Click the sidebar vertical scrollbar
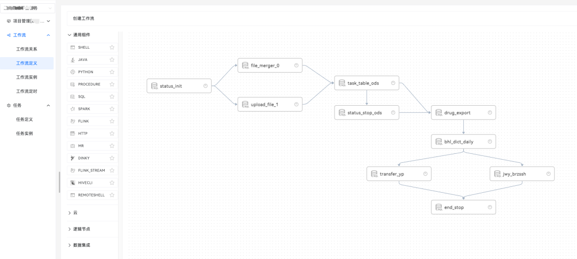Viewport: 577px width, 259px height. 59,182
